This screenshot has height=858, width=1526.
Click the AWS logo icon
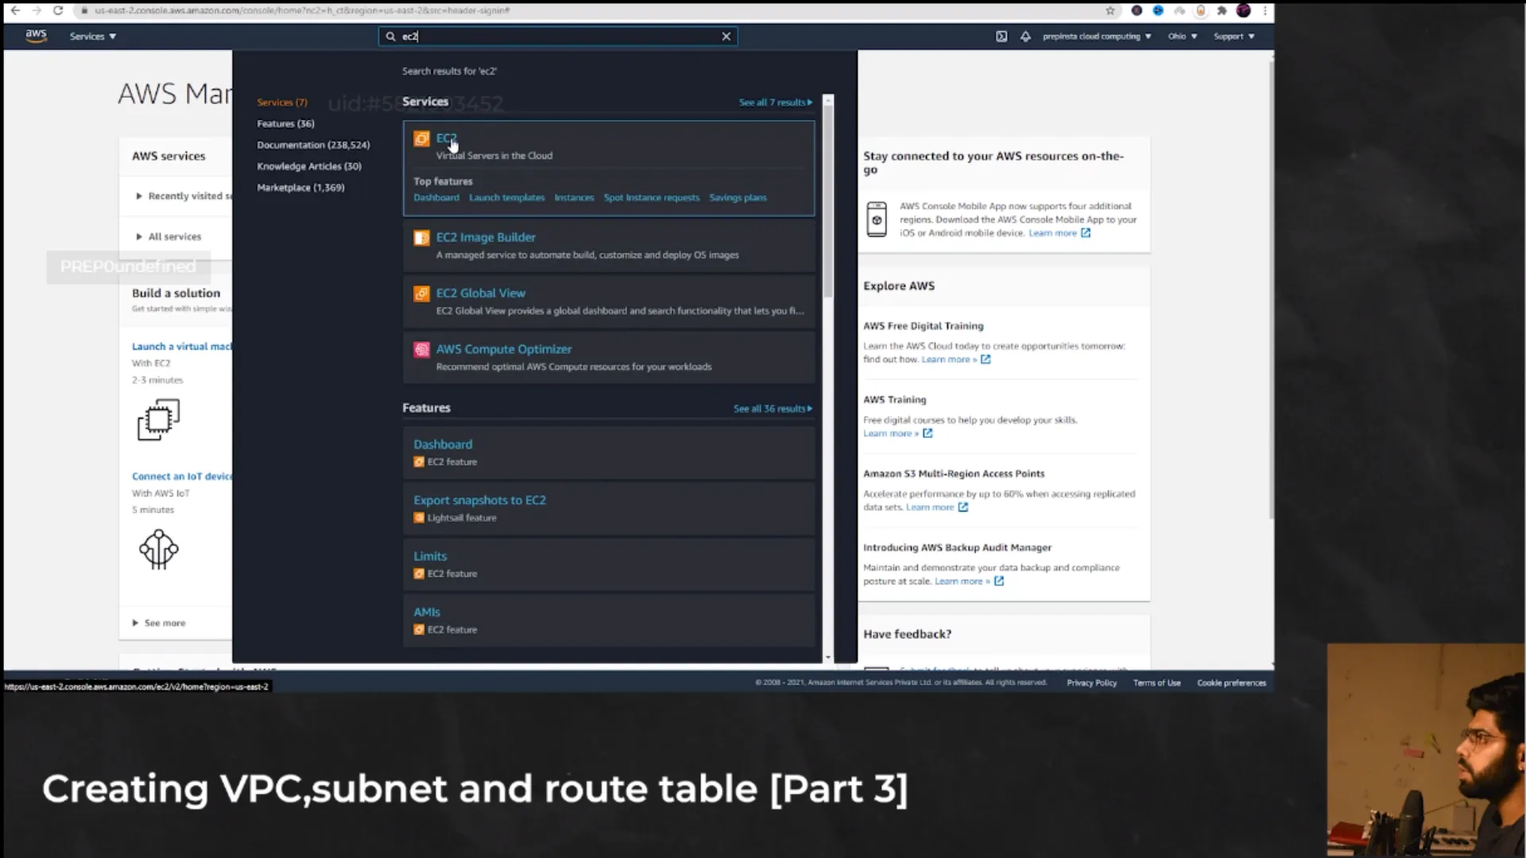pos(36,36)
